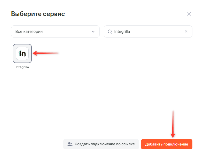Image resolution: width=203 pixels, height=161 pixels.
Task: Add connection with the orange button
Action: [167, 144]
